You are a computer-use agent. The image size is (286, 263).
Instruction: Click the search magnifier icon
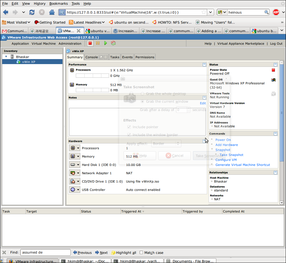[267, 12]
